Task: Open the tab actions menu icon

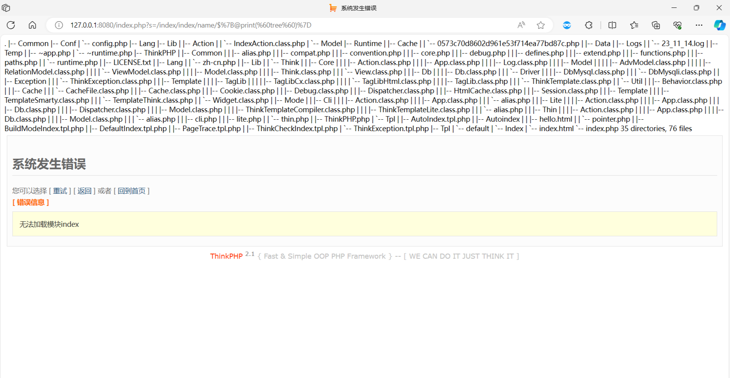Action: point(6,8)
